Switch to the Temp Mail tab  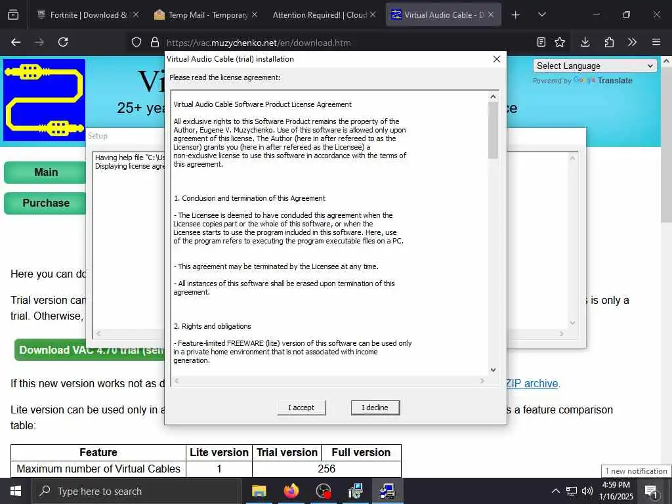pos(207,15)
